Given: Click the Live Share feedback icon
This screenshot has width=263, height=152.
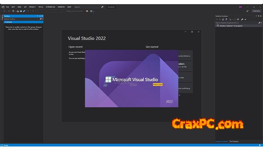Looking at the screenshot, I should click(247, 11).
